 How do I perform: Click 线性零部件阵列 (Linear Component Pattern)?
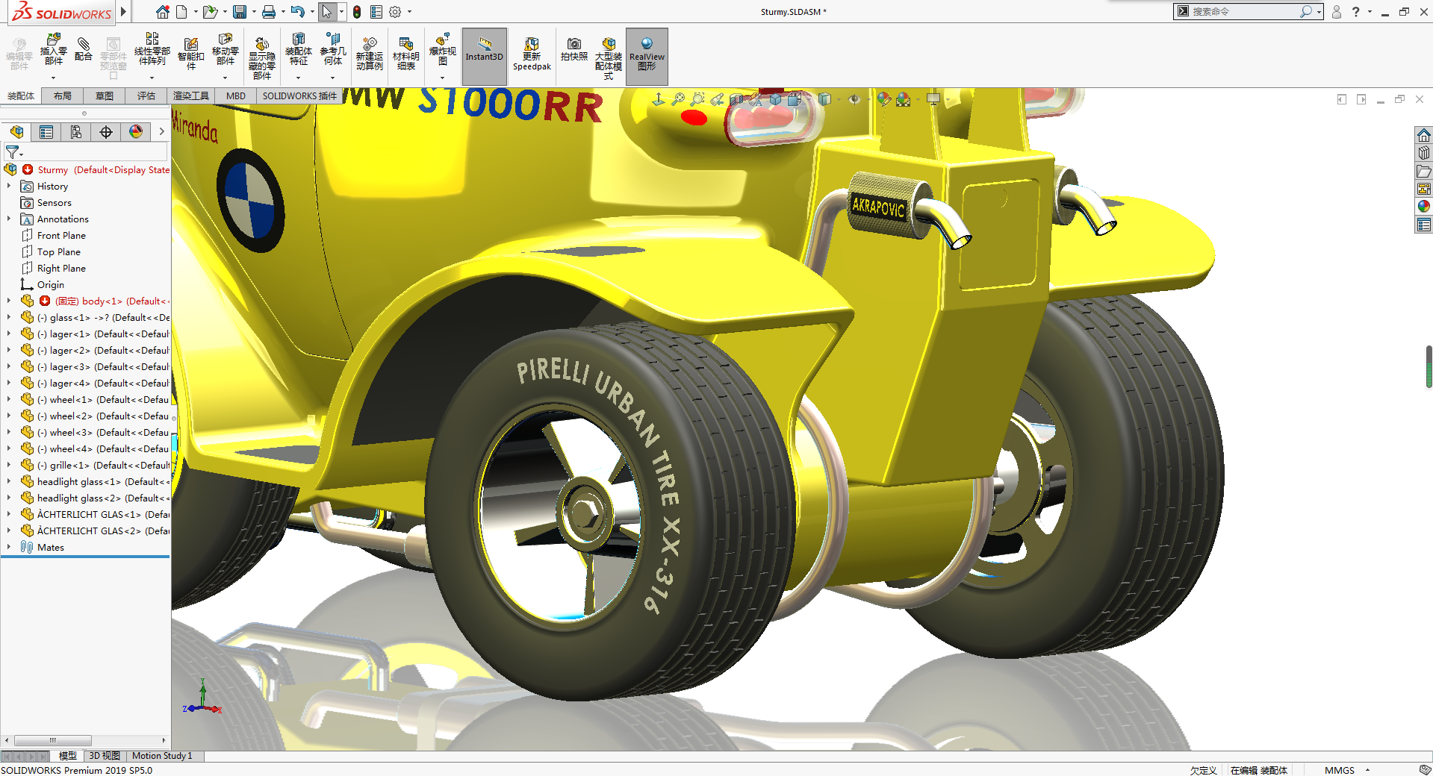click(152, 51)
